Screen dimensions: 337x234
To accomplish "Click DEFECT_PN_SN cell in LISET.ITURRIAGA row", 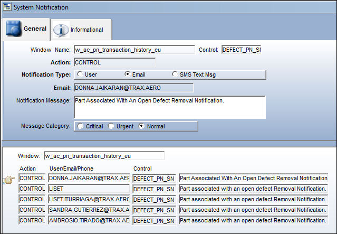I will point(154,200).
